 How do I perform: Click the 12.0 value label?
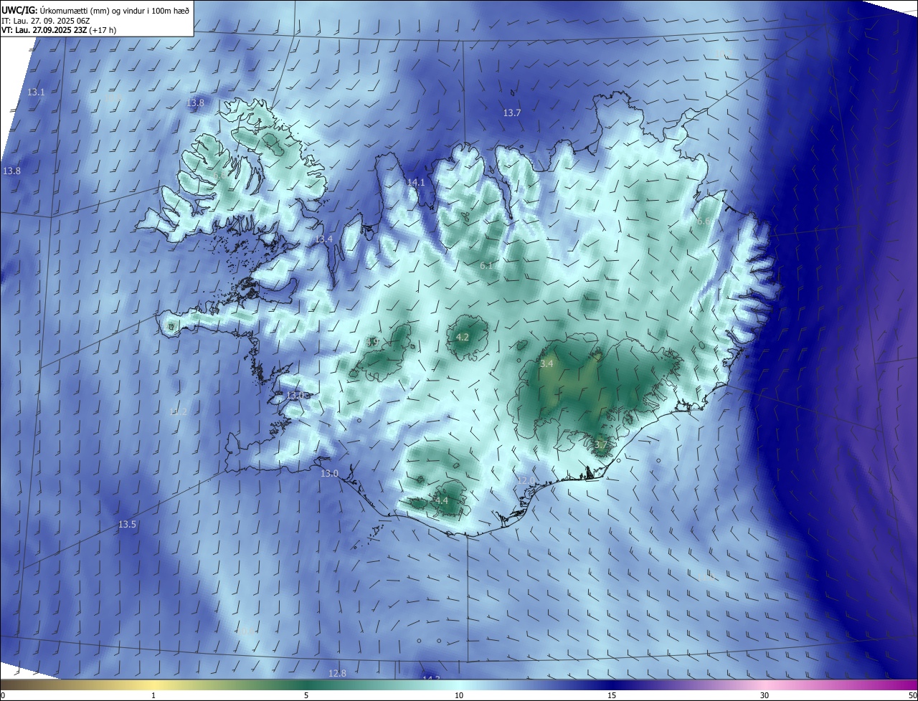526,480
